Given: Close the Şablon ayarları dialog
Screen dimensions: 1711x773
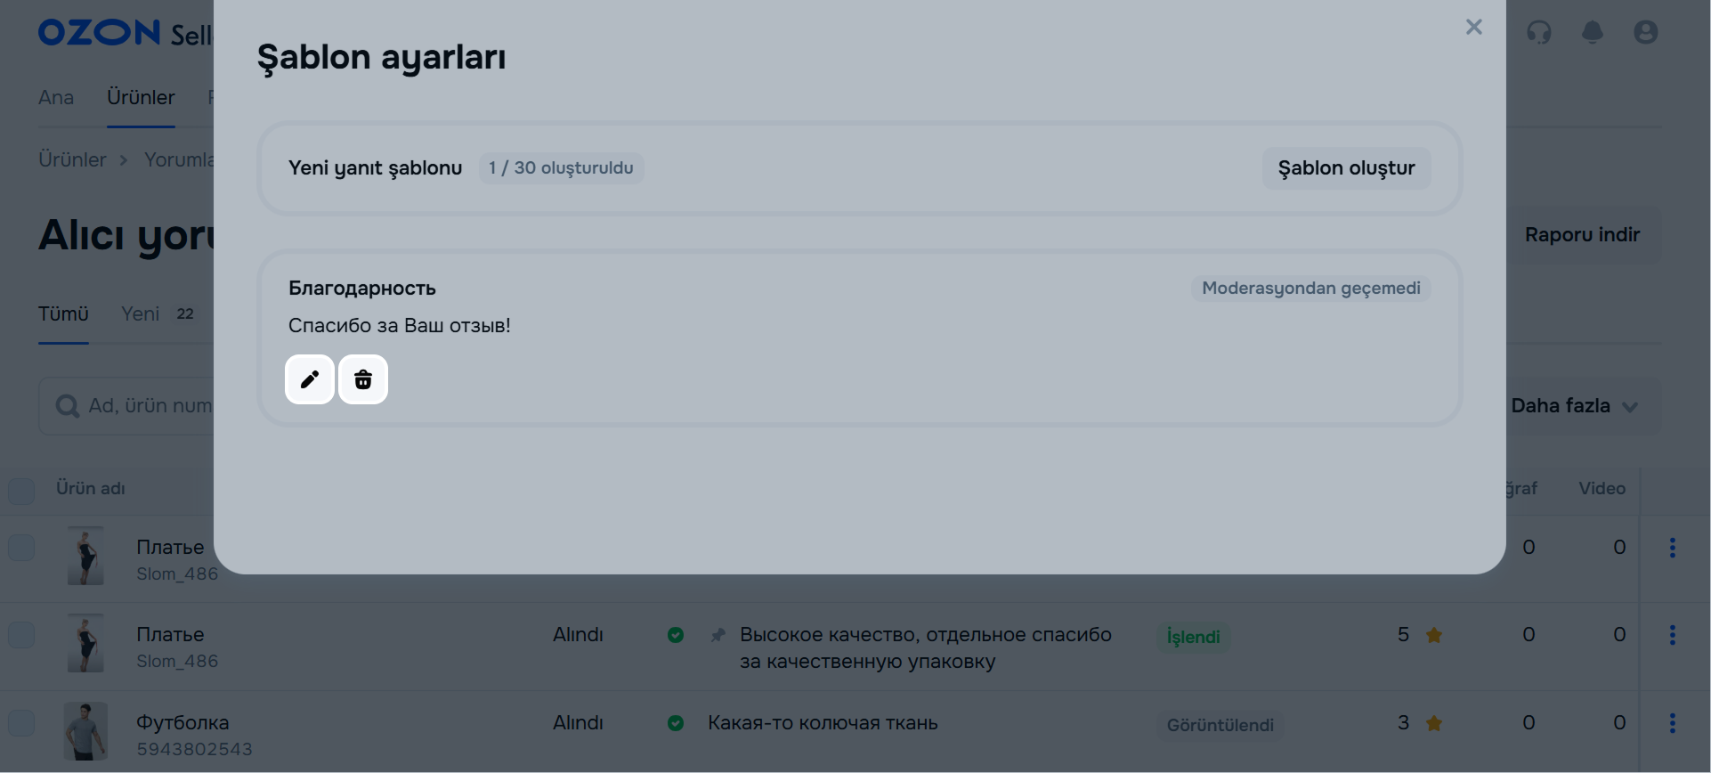Looking at the screenshot, I should coord(1473,28).
